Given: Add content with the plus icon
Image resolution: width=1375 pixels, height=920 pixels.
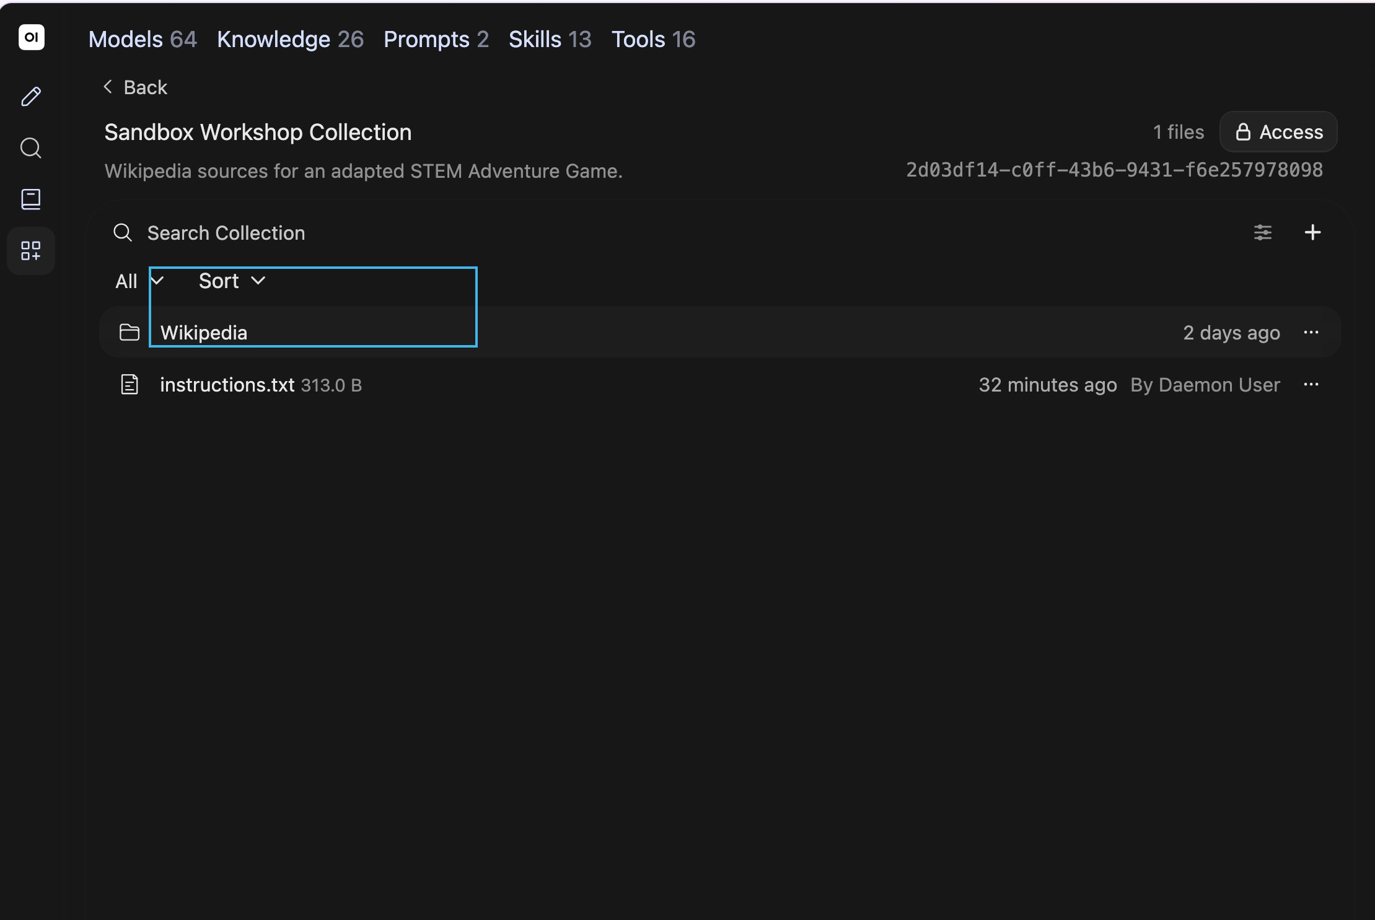Looking at the screenshot, I should [x=1312, y=233].
